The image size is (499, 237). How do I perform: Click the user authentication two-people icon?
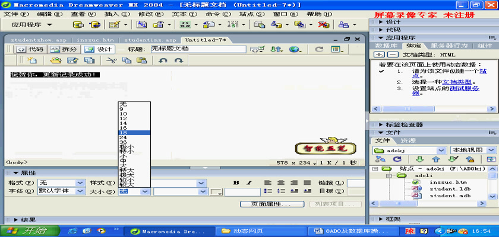point(343,24)
